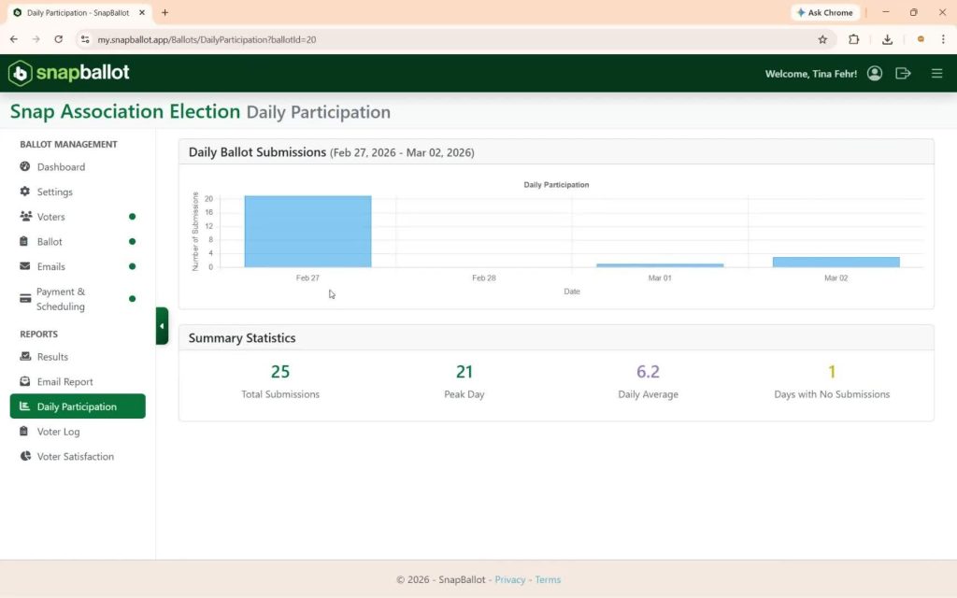Click the Voter Satisfaction pie icon
The width and height of the screenshot is (957, 598).
tap(25, 456)
